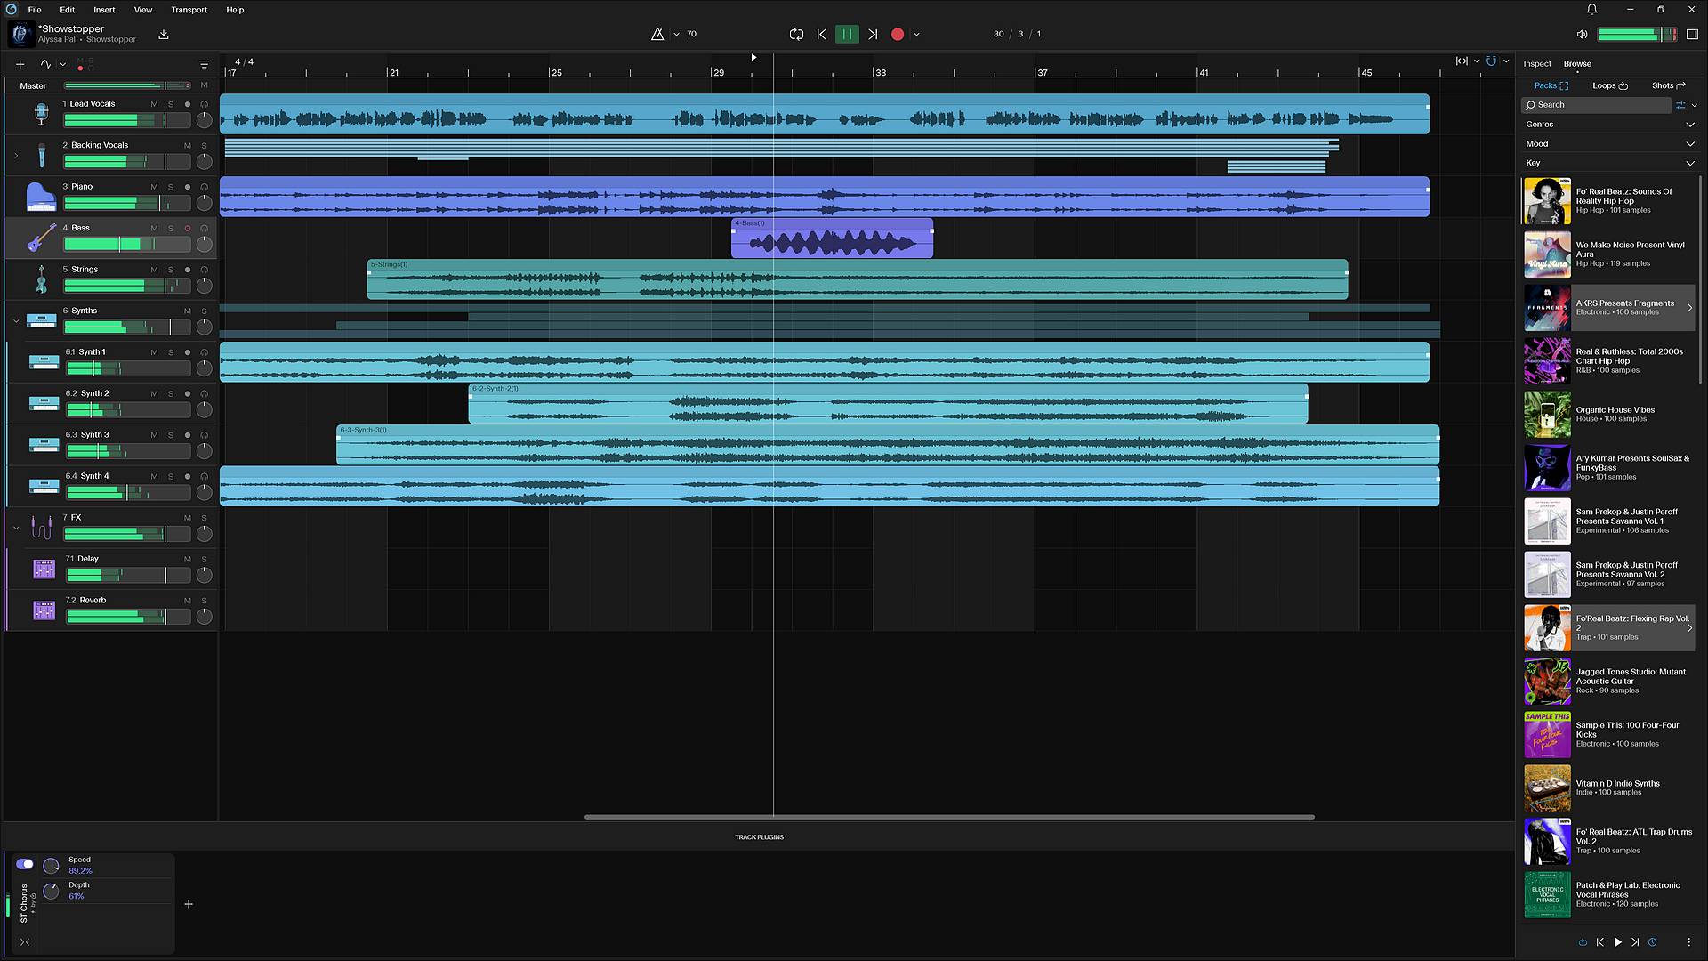Toggle the metronome icon
Viewport: 1708px width, 961px height.
tap(657, 34)
